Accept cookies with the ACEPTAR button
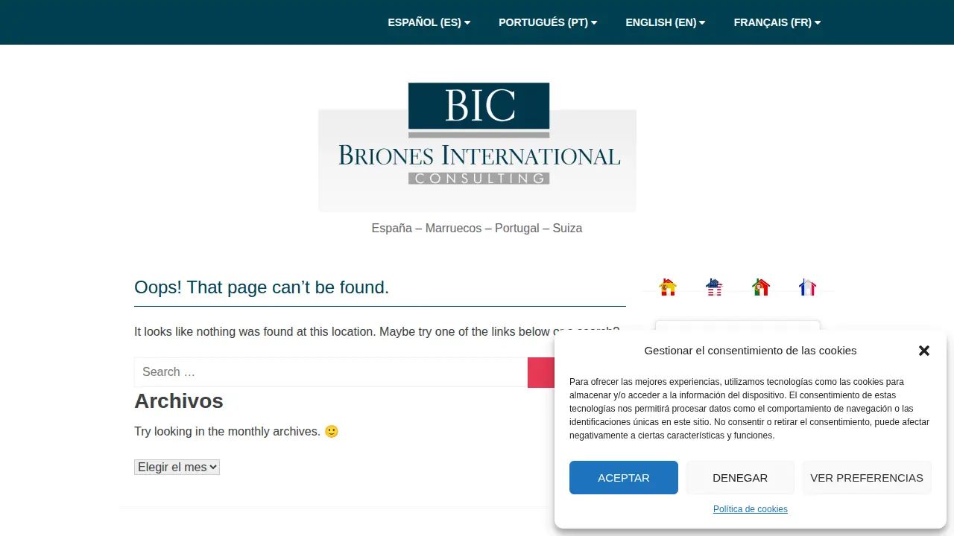954x536 pixels. (x=624, y=478)
